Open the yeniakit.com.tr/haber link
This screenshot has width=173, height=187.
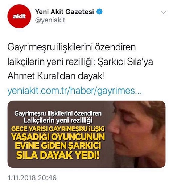click(x=75, y=91)
